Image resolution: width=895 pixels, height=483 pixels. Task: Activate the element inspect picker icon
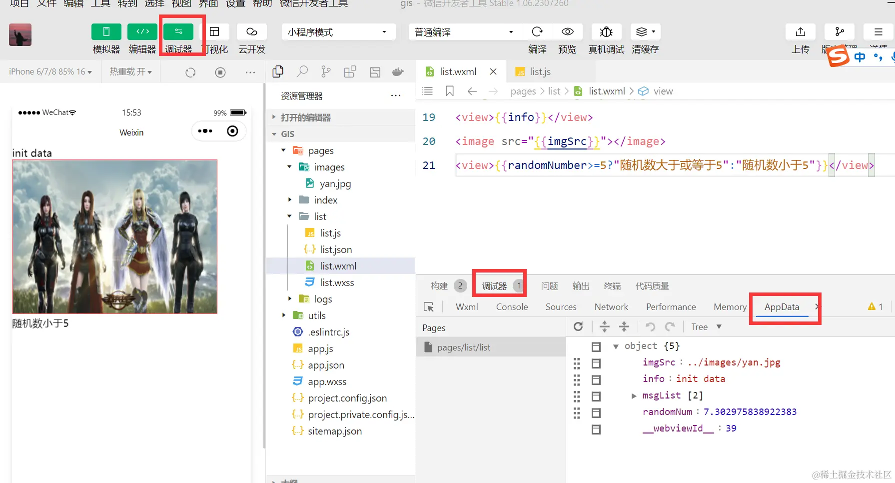[429, 307]
